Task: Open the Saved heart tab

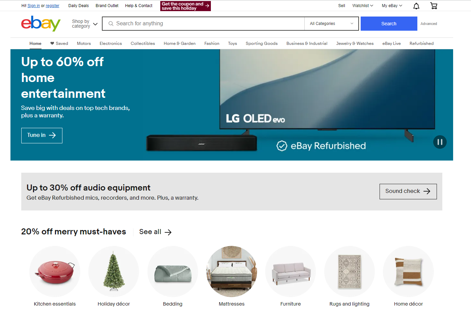Action: [x=59, y=44]
